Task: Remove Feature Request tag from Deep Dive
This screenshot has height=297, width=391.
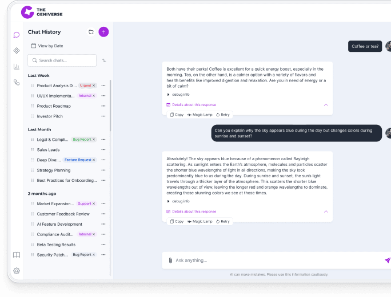Action: (x=94, y=160)
